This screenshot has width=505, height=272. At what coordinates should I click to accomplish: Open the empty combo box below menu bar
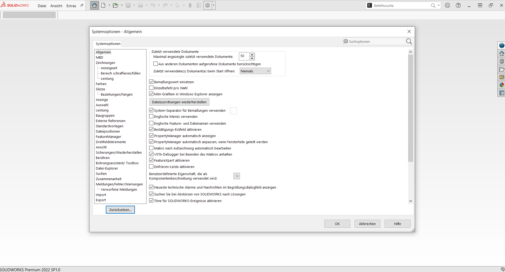click(29, 15)
